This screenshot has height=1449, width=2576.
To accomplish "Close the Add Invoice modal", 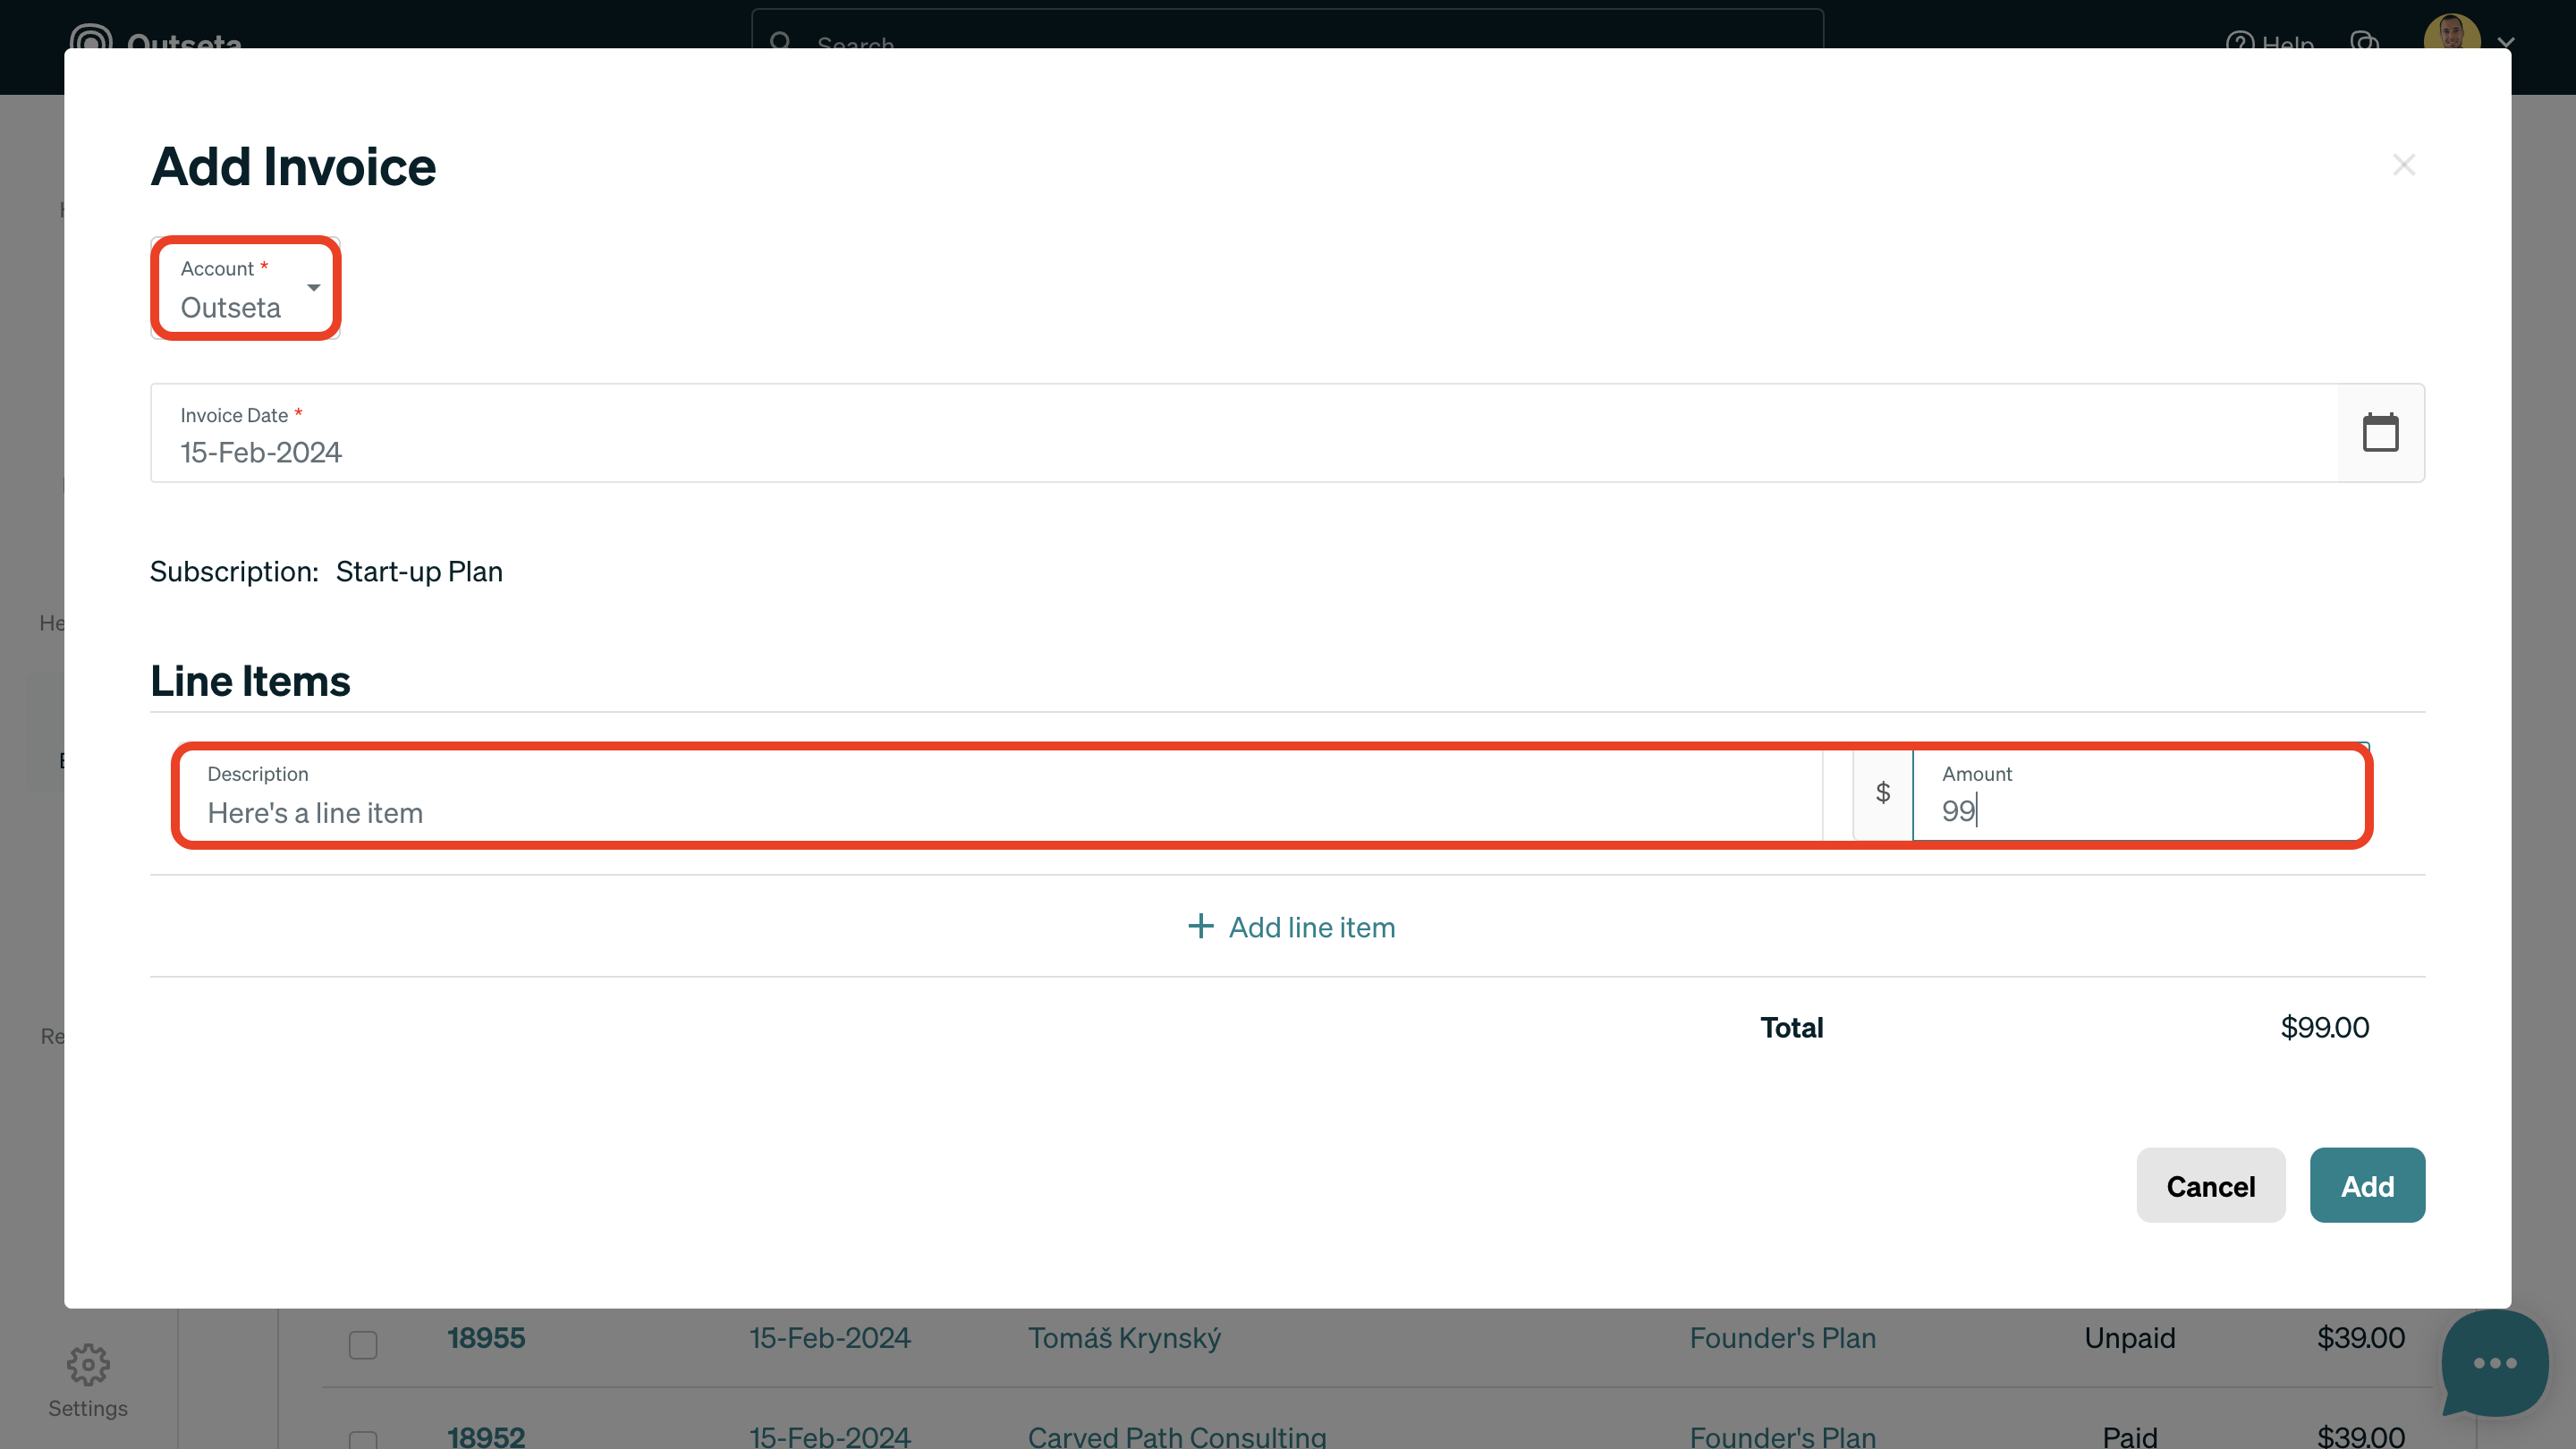I will [2404, 164].
